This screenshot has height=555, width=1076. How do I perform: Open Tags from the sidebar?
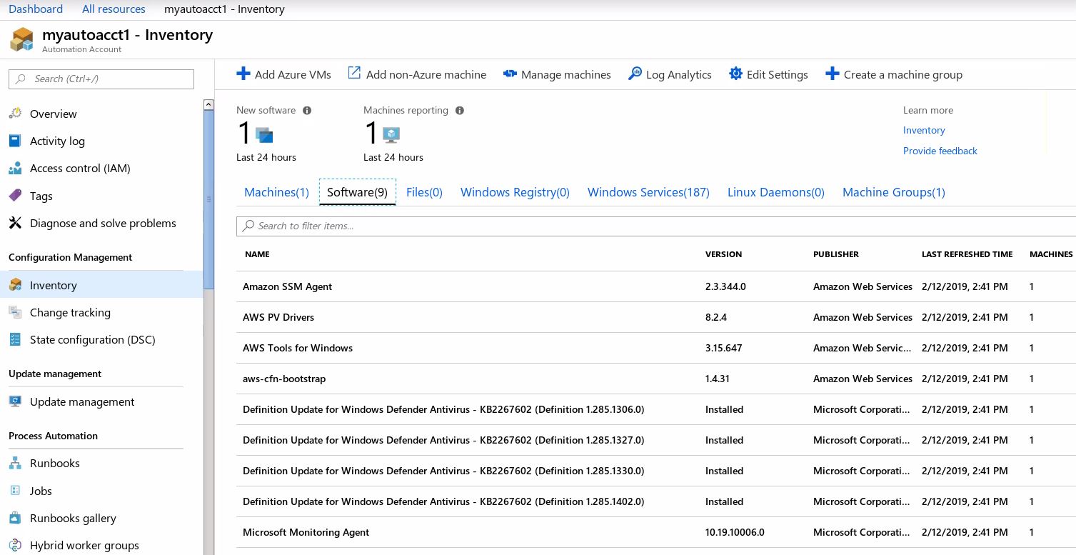41,196
